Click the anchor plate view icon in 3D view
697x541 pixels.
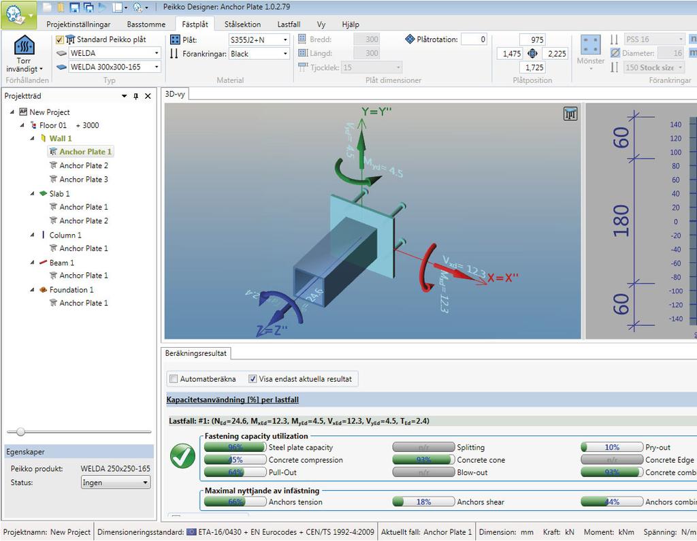point(570,114)
